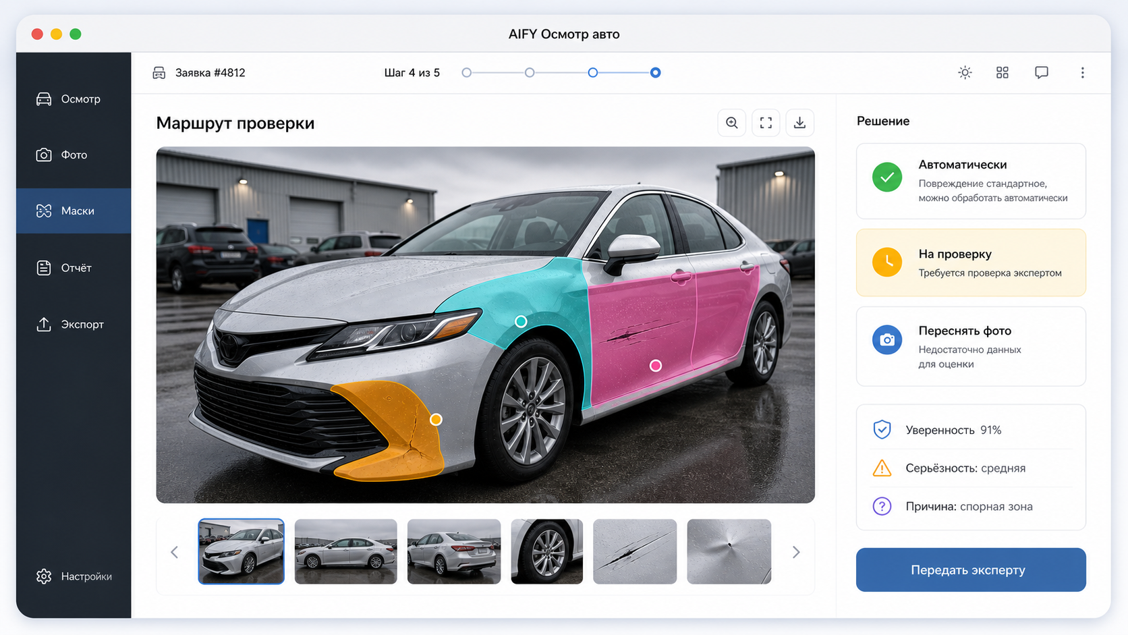Click the zoom magnifier icon above photo
The height and width of the screenshot is (635, 1128).
click(x=731, y=123)
